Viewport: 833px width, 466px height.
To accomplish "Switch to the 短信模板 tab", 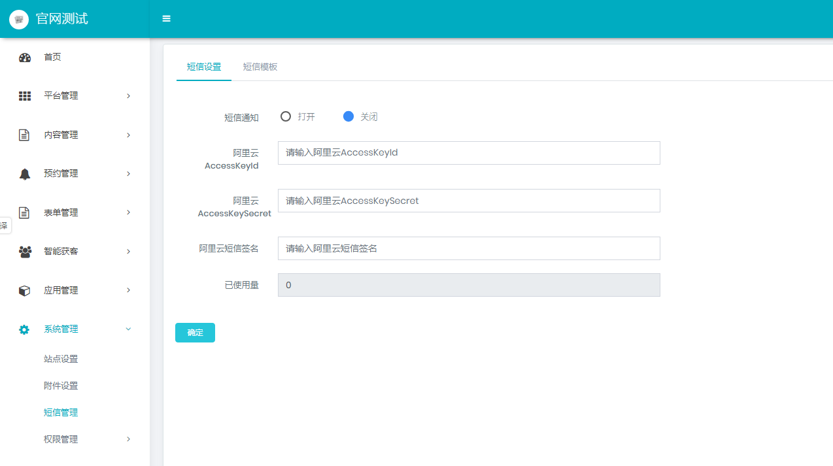I will [260, 67].
